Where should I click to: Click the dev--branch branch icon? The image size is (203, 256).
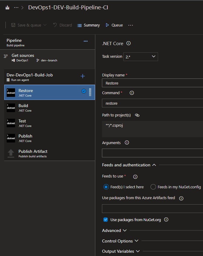[38, 60]
